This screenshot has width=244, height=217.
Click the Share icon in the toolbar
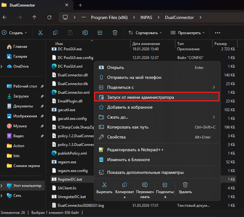pyautogui.click(x=100, y=33)
